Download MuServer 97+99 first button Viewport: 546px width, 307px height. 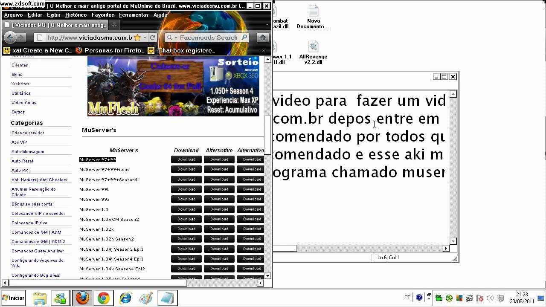point(186,159)
